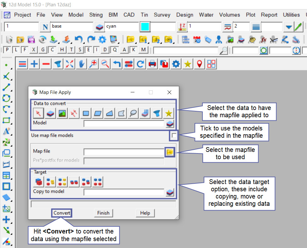The width and height of the screenshot is (307, 248).
Task: Click the yellow folder icon beside Map file
Action: click(170, 152)
